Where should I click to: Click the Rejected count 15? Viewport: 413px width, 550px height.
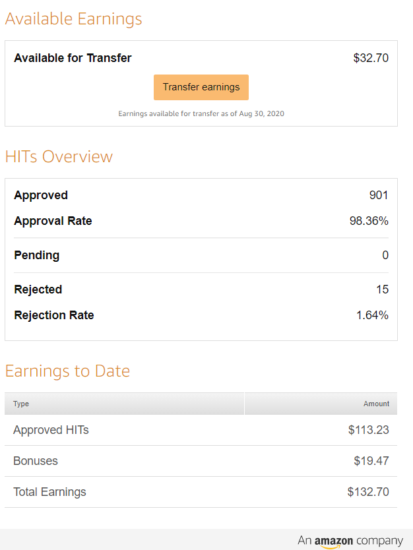point(383,290)
